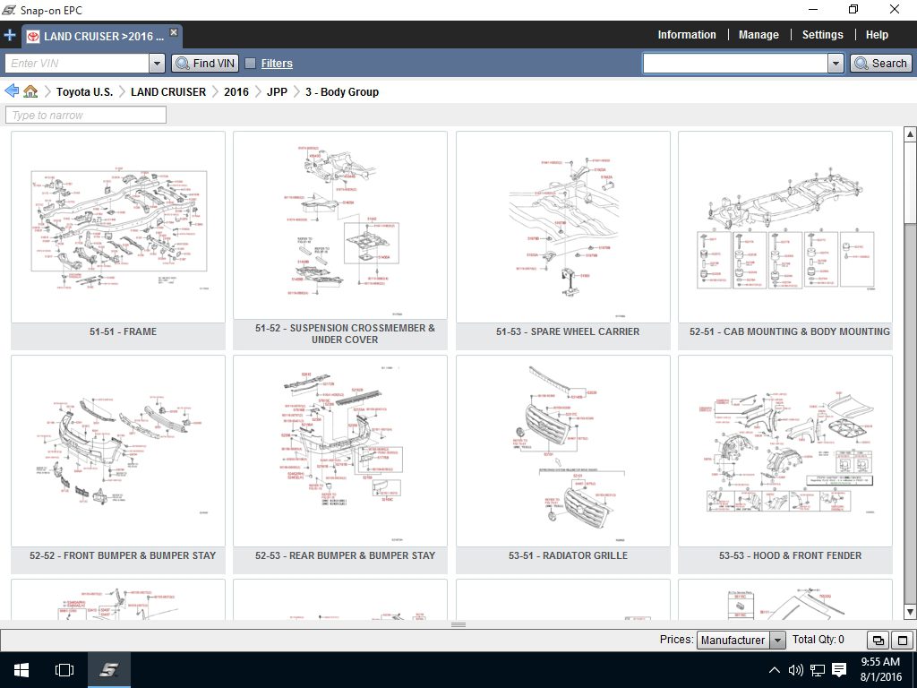Screen dimensions: 917x688
Task: Select Toyota U.S. breadcrumb
Action: pyautogui.click(x=84, y=92)
